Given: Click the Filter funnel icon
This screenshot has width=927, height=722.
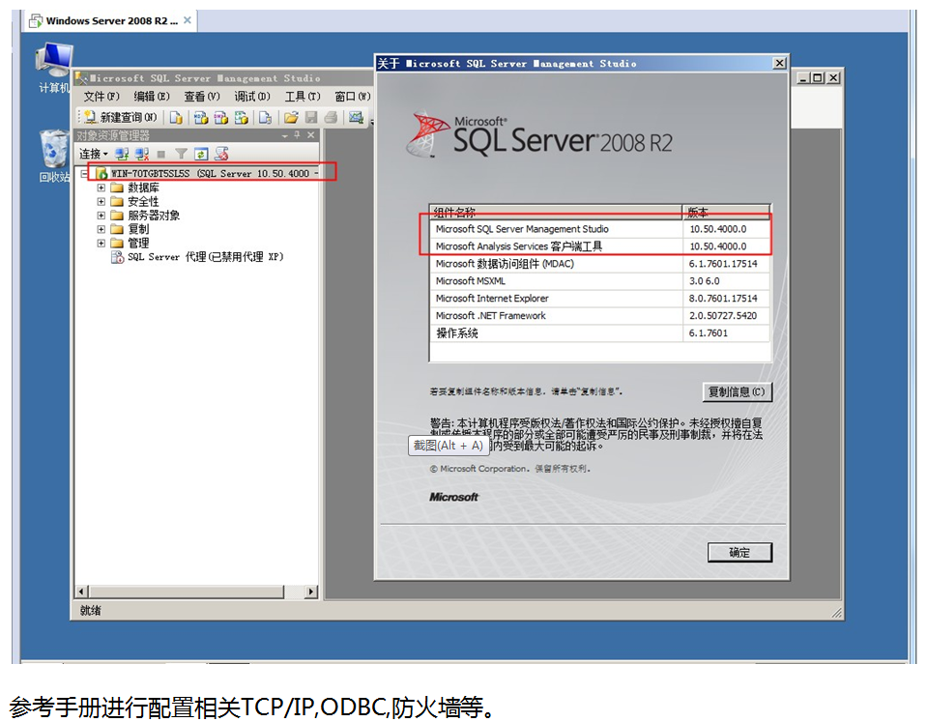Looking at the screenshot, I should click(181, 154).
